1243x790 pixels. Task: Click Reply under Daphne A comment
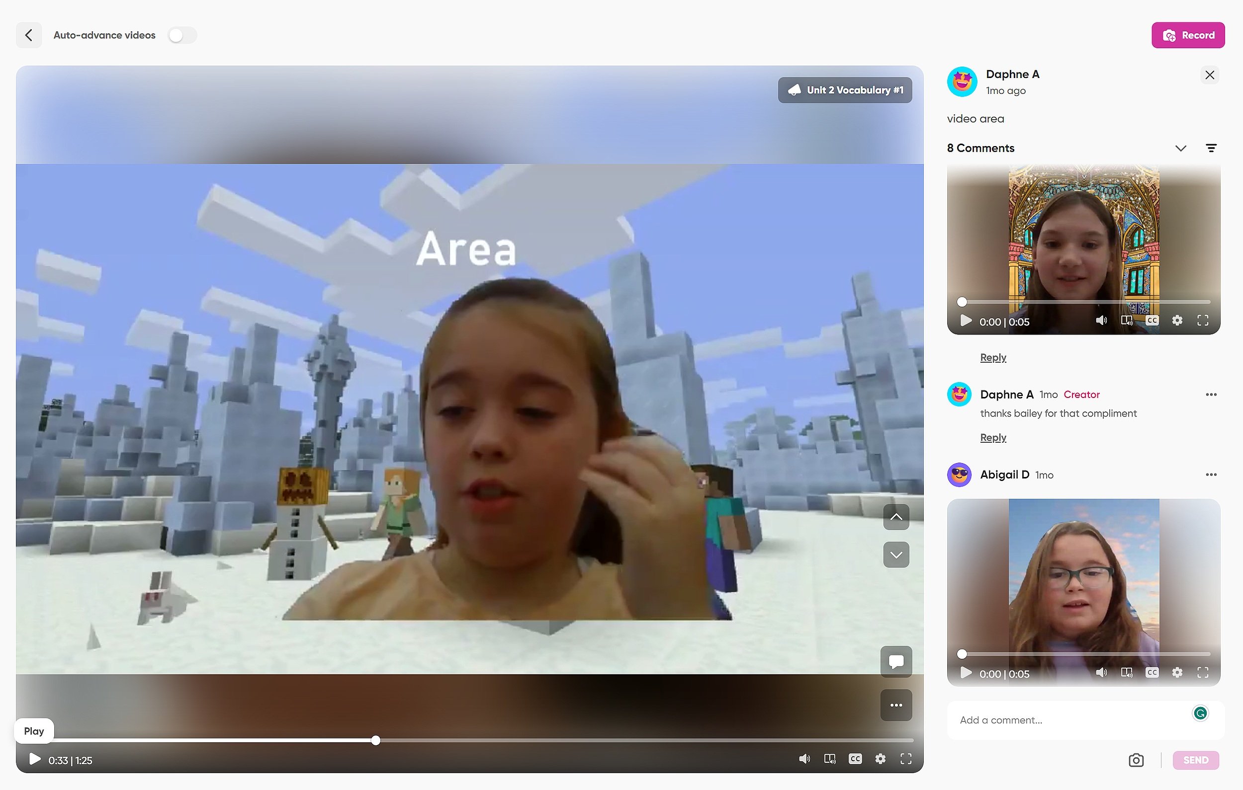[x=994, y=437]
